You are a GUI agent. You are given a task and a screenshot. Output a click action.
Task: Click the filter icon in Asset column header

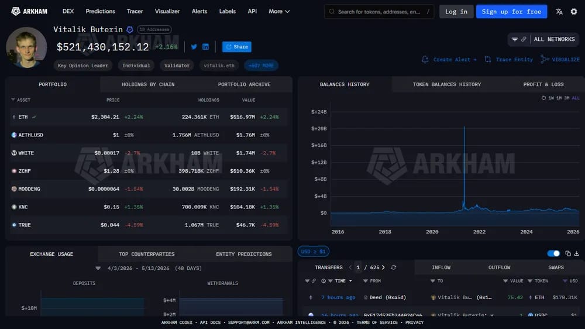pos(13,100)
